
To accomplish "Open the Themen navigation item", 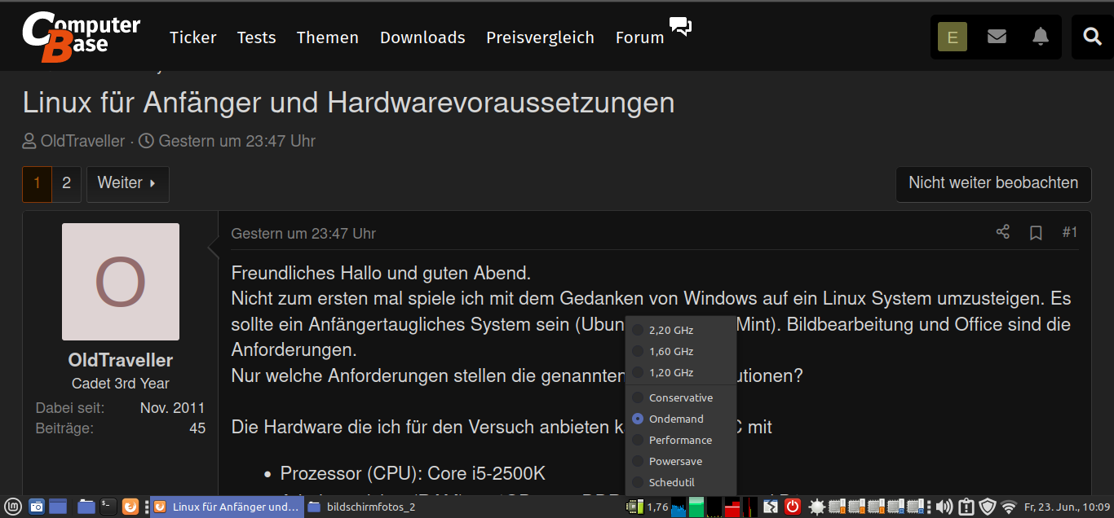I will click(x=328, y=37).
